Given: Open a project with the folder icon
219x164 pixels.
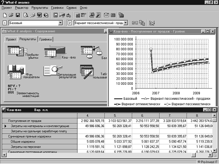Looking at the screenshot, I should click(11, 15).
